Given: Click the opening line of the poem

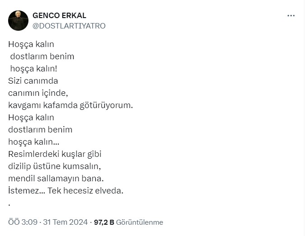Looking at the screenshot, I should pyautogui.click(x=31, y=44).
